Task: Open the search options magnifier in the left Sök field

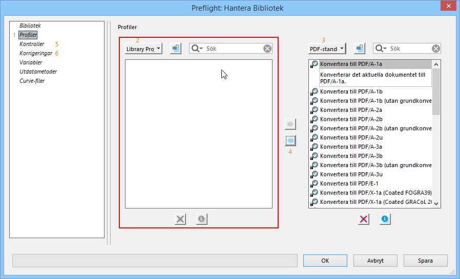Action: [197, 49]
